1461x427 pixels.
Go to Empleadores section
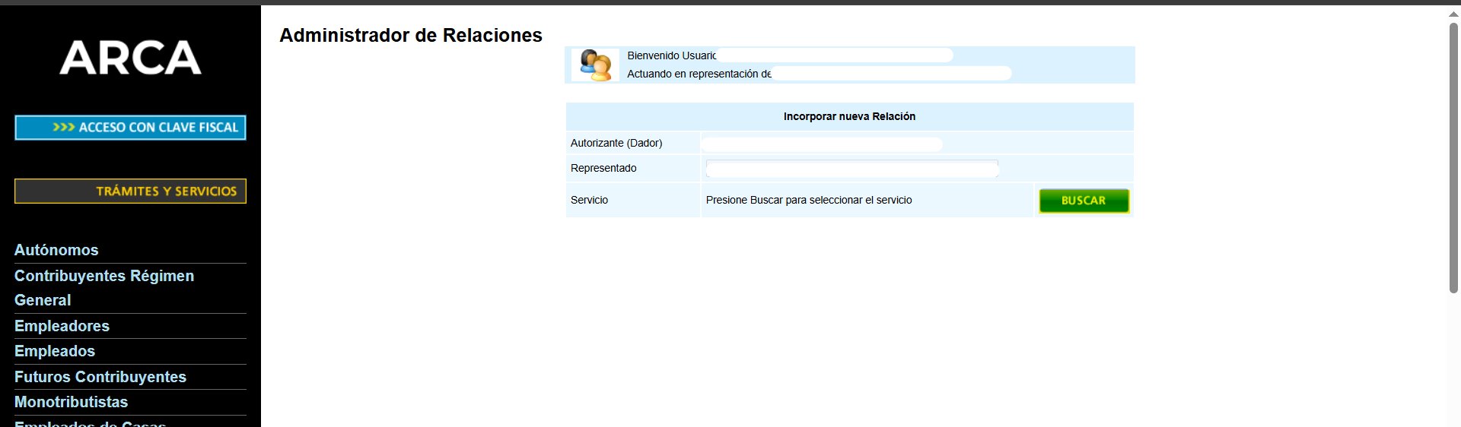[62, 326]
